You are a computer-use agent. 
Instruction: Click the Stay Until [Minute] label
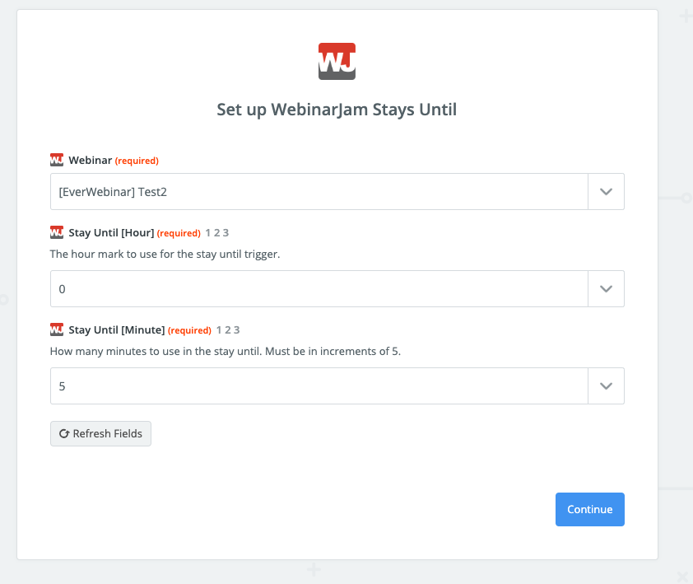117,330
